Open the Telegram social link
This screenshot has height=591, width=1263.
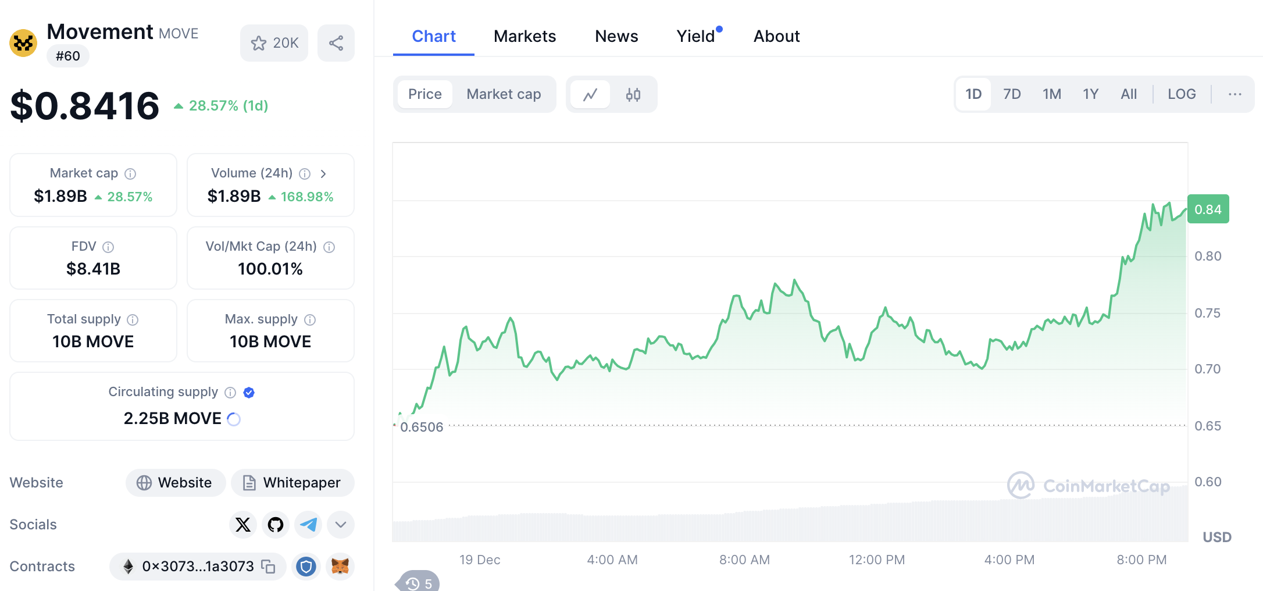click(x=308, y=525)
